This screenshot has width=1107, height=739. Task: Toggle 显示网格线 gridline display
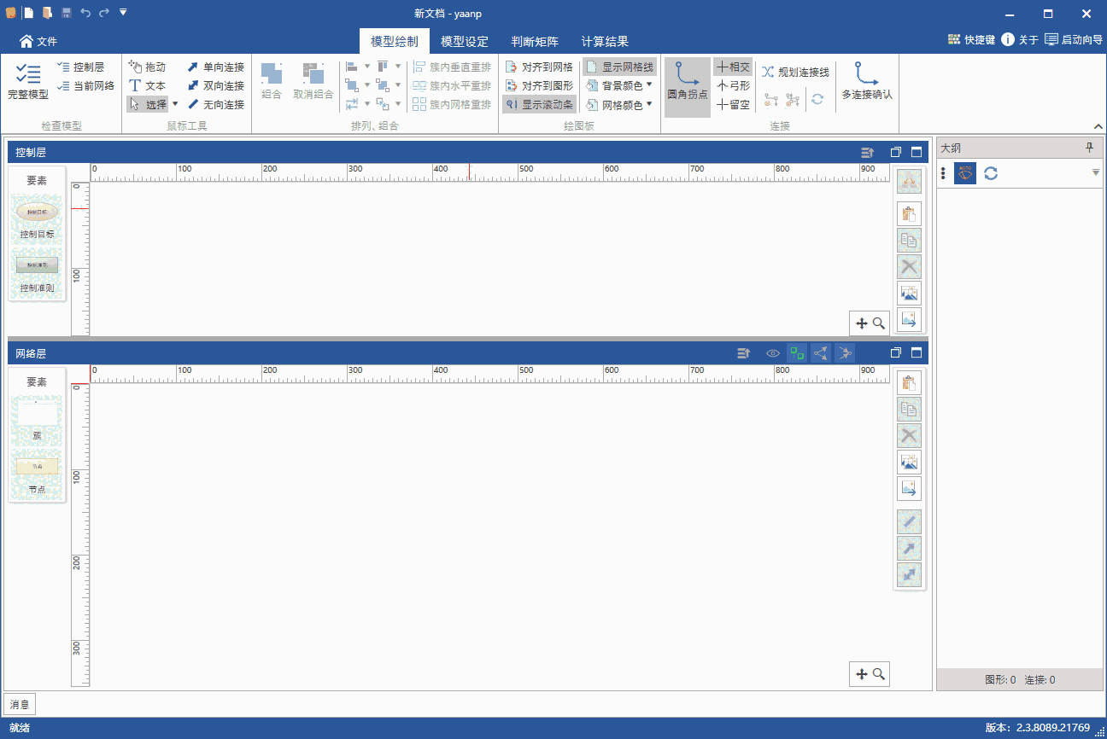coord(621,67)
